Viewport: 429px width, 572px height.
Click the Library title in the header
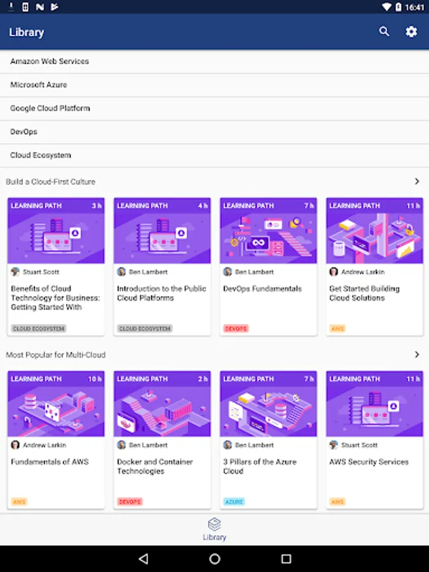coord(27,32)
